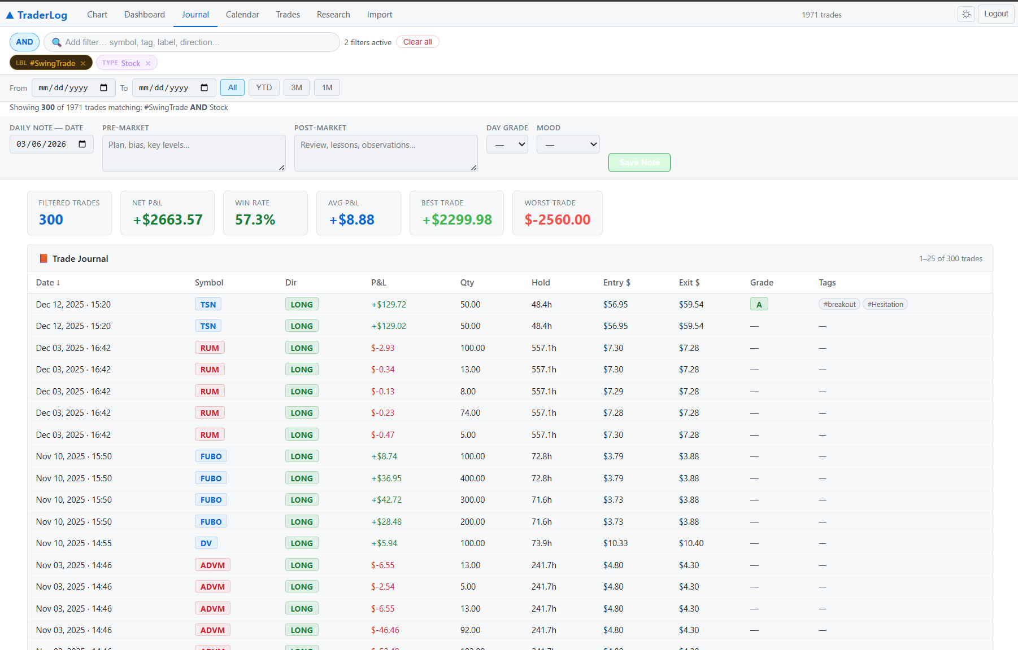The image size is (1018, 650).
Task: Click the green A grade badge
Action: point(759,305)
